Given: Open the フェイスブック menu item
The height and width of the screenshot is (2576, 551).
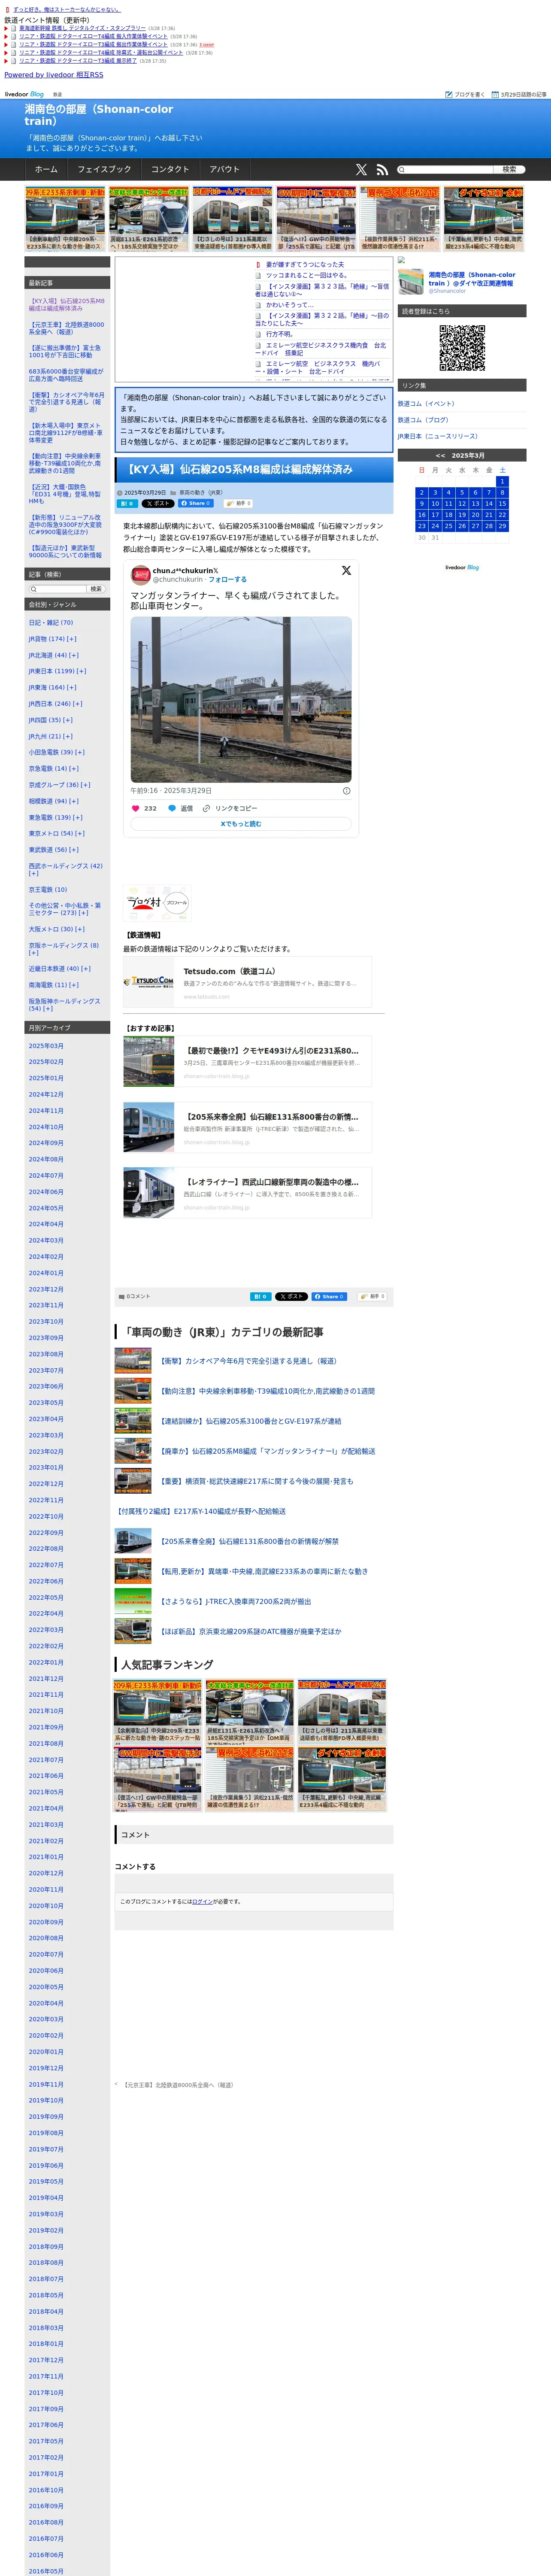Looking at the screenshot, I should [104, 170].
